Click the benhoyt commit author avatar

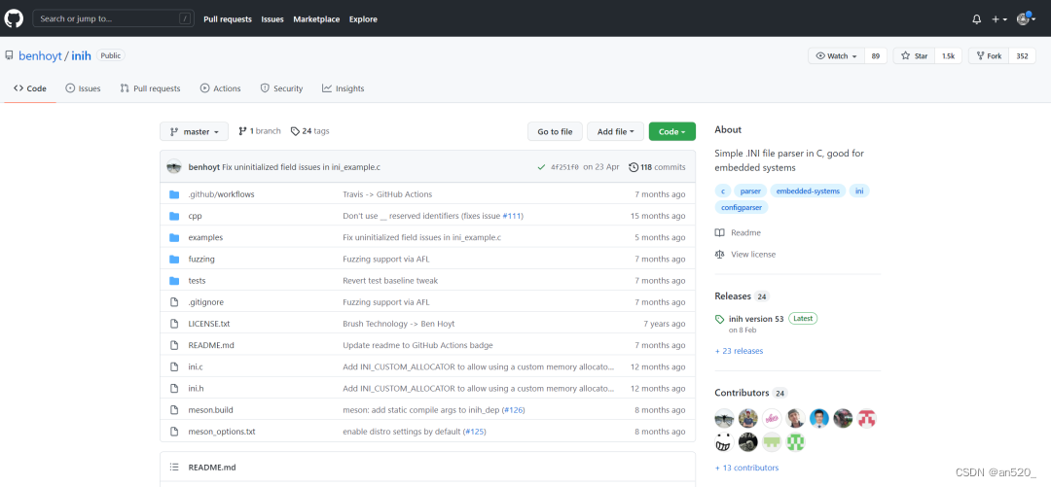tap(174, 167)
